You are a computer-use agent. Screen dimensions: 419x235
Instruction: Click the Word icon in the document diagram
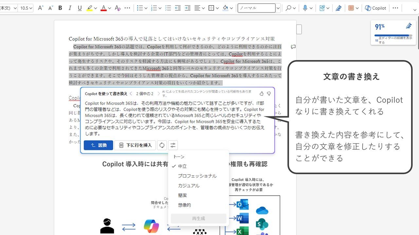[x=243, y=218]
